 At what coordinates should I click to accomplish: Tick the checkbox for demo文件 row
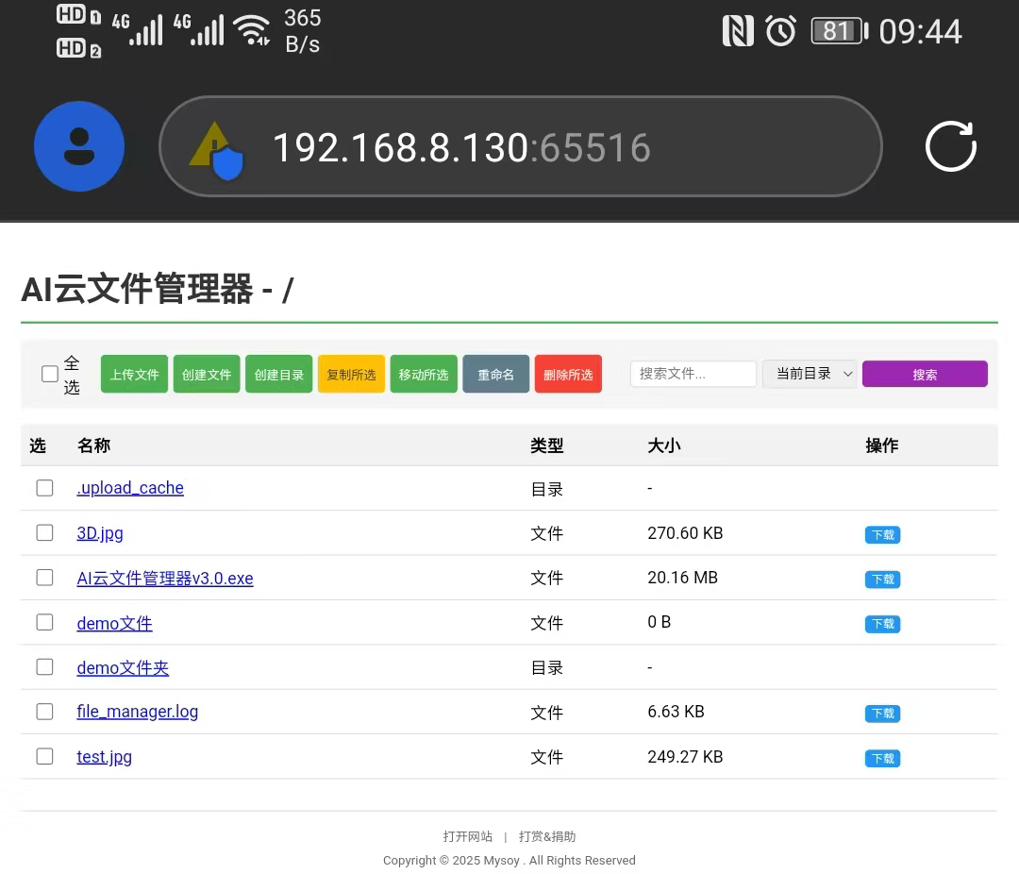pos(45,622)
